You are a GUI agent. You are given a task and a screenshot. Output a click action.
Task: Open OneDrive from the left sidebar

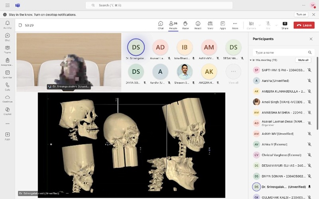click(x=7, y=99)
